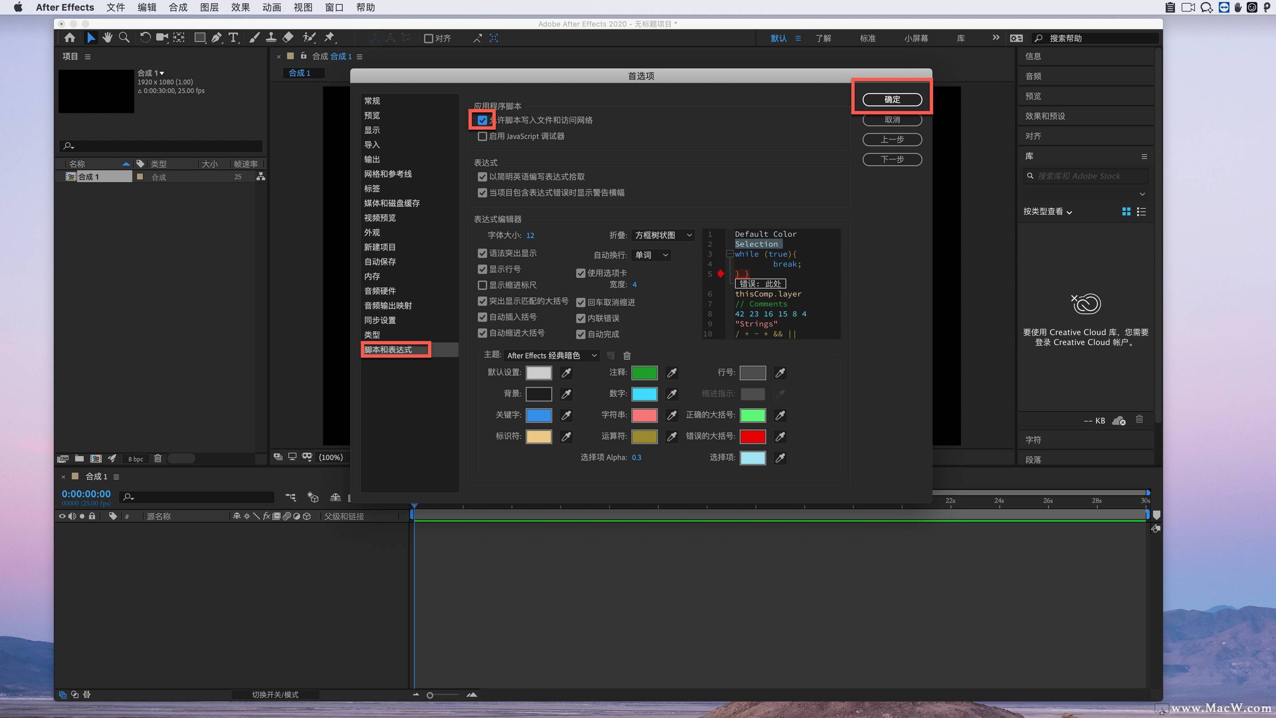
Task: Select 媒体和磁盘缓存 in preferences list
Action: click(391, 203)
